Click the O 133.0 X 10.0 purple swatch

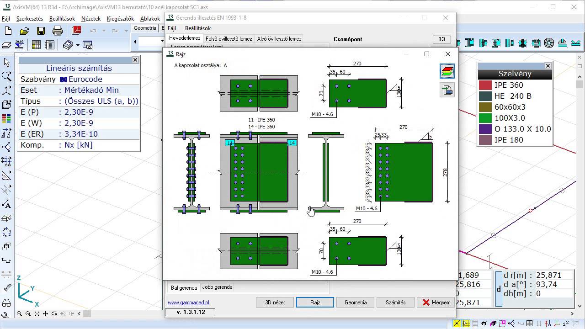click(x=485, y=129)
